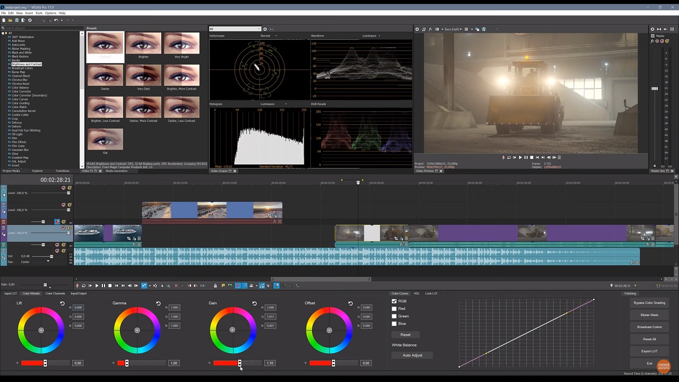Open the Tools menu

coord(39,13)
